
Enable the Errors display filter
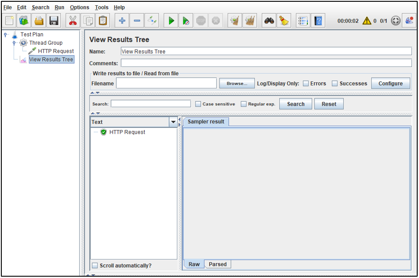(x=306, y=83)
